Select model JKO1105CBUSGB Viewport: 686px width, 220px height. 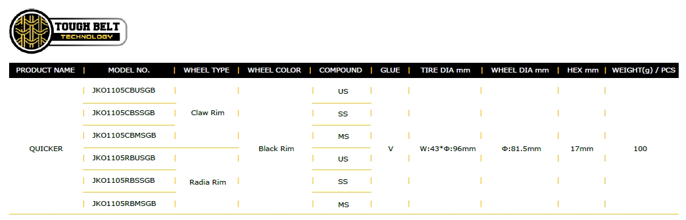click(x=124, y=90)
